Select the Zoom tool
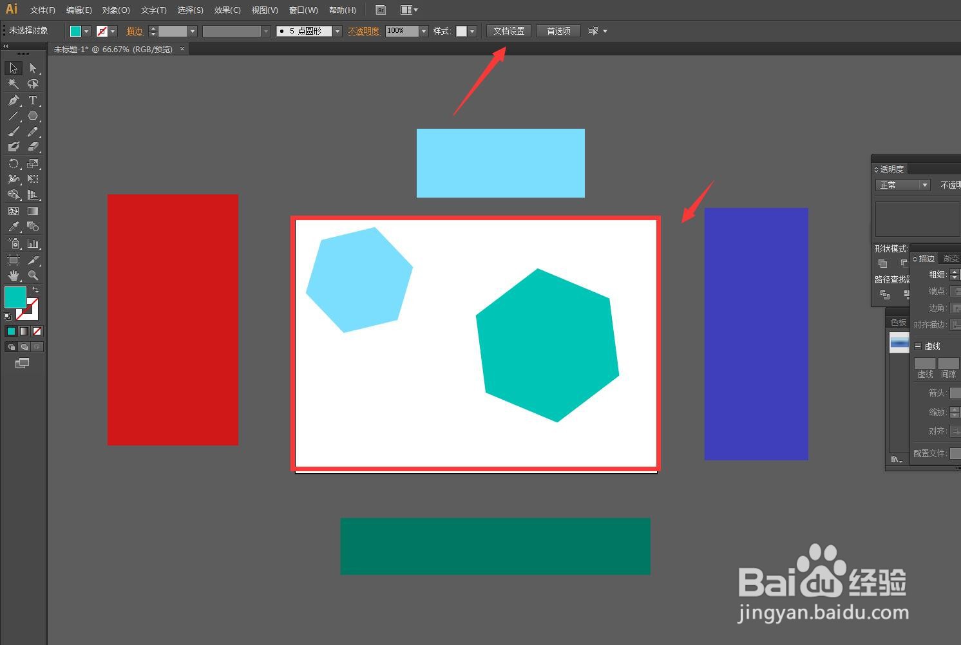This screenshot has width=961, height=645. 33,276
